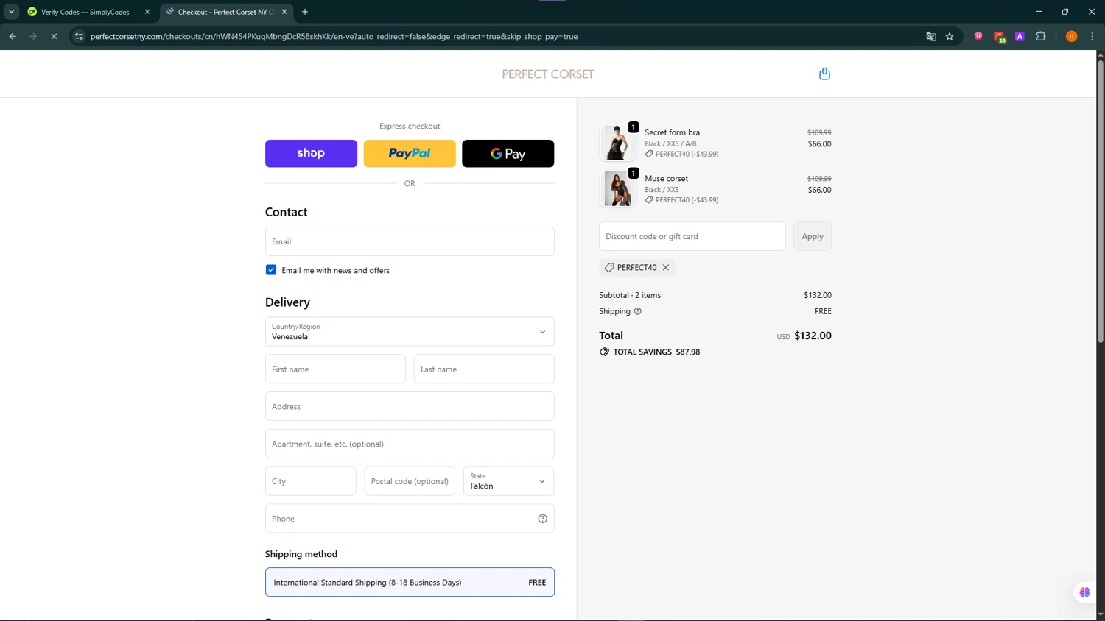
Task: Open the Chrome three-dot menu
Action: coord(1092,36)
